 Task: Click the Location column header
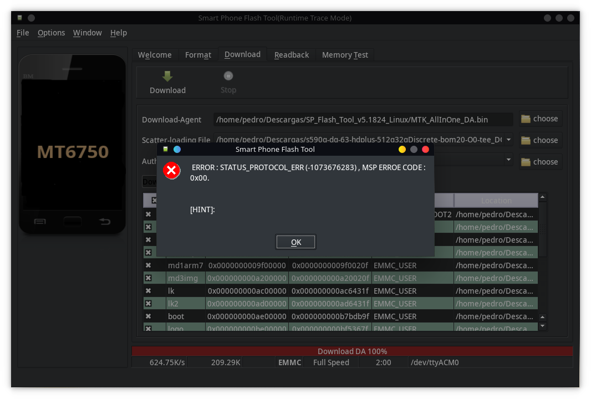click(x=496, y=201)
